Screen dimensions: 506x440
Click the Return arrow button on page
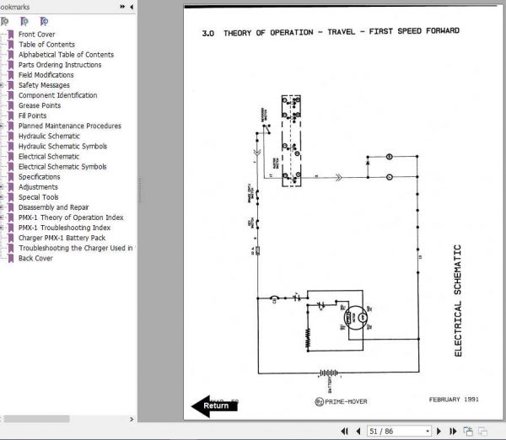pos(214,405)
